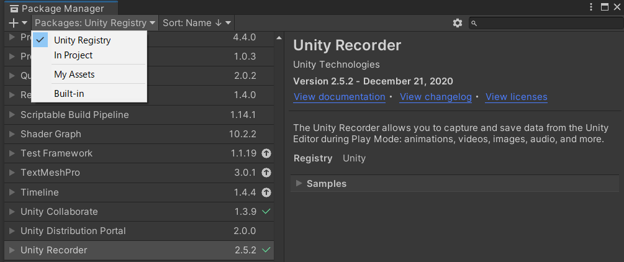This screenshot has height=262, width=624.
Task: Select the Scriptable Build Pipeline package
Action: [x=139, y=115]
